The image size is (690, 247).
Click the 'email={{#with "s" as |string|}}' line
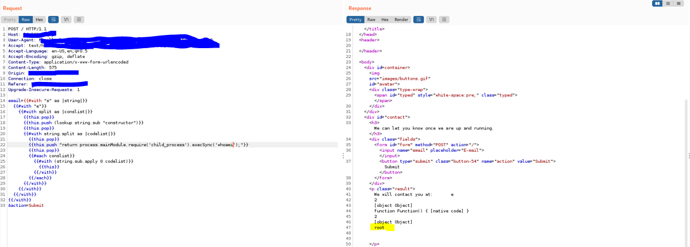pyautogui.click(x=48, y=100)
